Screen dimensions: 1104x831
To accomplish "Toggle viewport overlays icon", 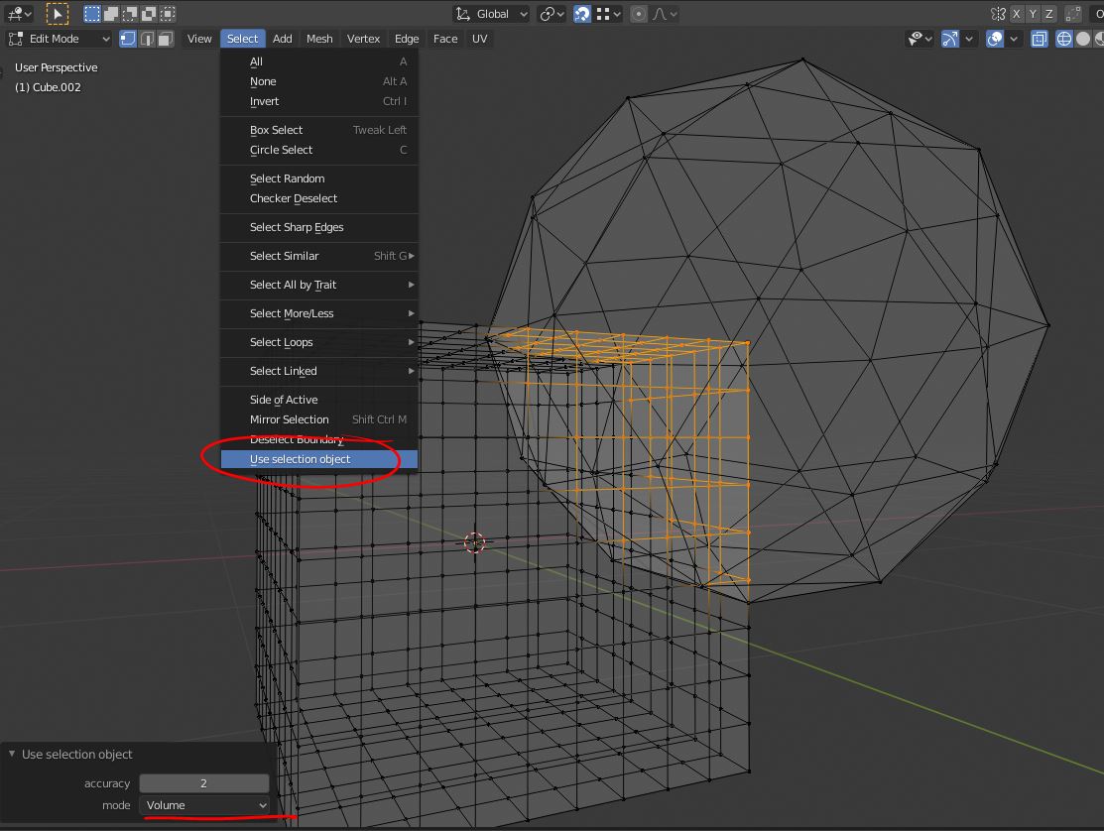I will pos(995,39).
